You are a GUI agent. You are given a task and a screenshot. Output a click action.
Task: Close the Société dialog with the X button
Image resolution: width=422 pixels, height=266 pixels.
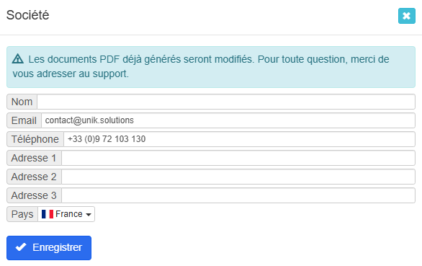[406, 16]
